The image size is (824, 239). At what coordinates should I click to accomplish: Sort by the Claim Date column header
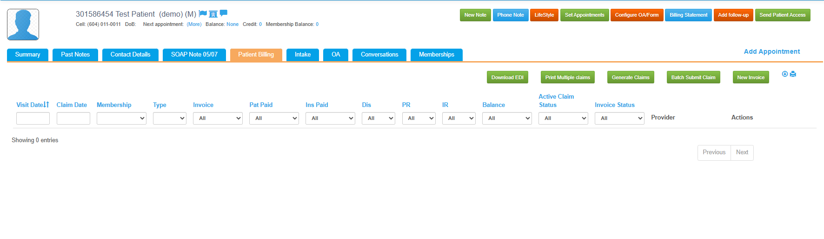[72, 105]
